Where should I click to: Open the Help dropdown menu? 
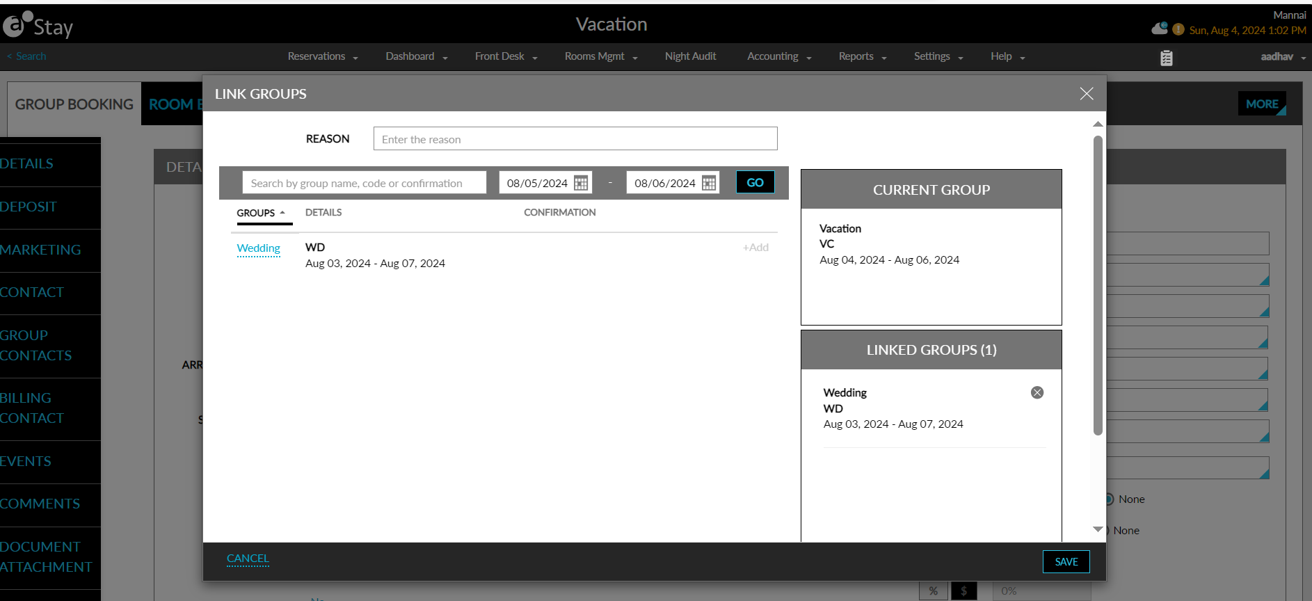coord(1008,56)
